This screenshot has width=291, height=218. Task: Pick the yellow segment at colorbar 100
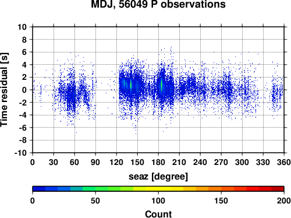(x=158, y=189)
